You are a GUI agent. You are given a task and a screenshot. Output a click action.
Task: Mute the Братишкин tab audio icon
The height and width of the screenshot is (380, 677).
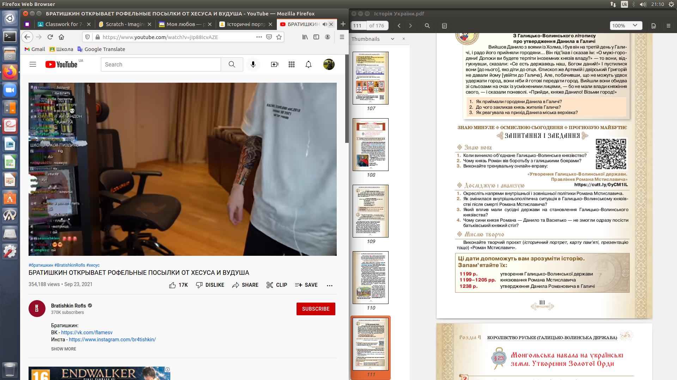point(325,24)
